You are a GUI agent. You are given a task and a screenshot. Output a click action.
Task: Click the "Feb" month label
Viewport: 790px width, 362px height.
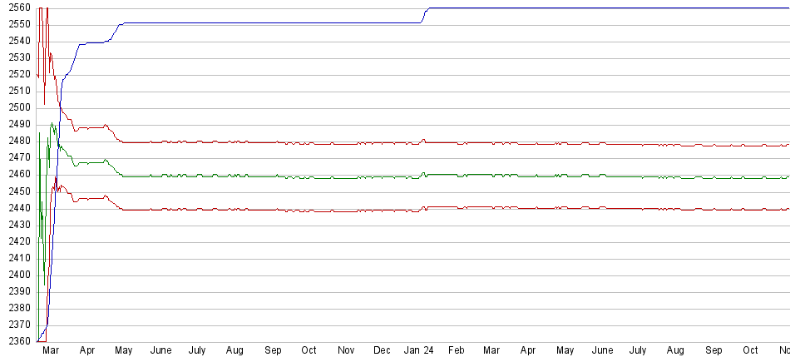457,351
